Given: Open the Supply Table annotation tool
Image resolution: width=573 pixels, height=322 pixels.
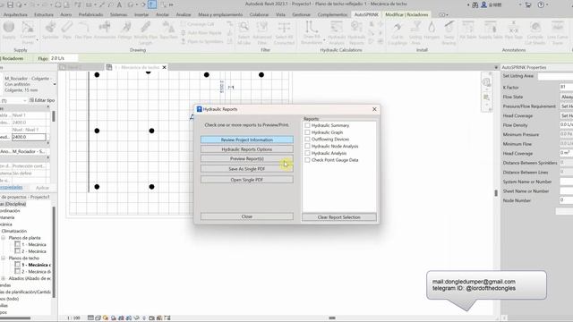Looking at the screenshot, I should [491, 30].
